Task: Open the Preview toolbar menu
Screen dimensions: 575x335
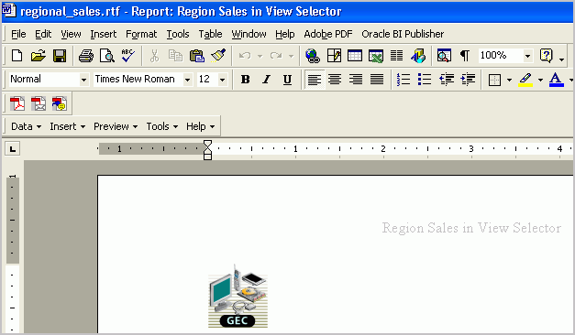Action: (x=116, y=126)
